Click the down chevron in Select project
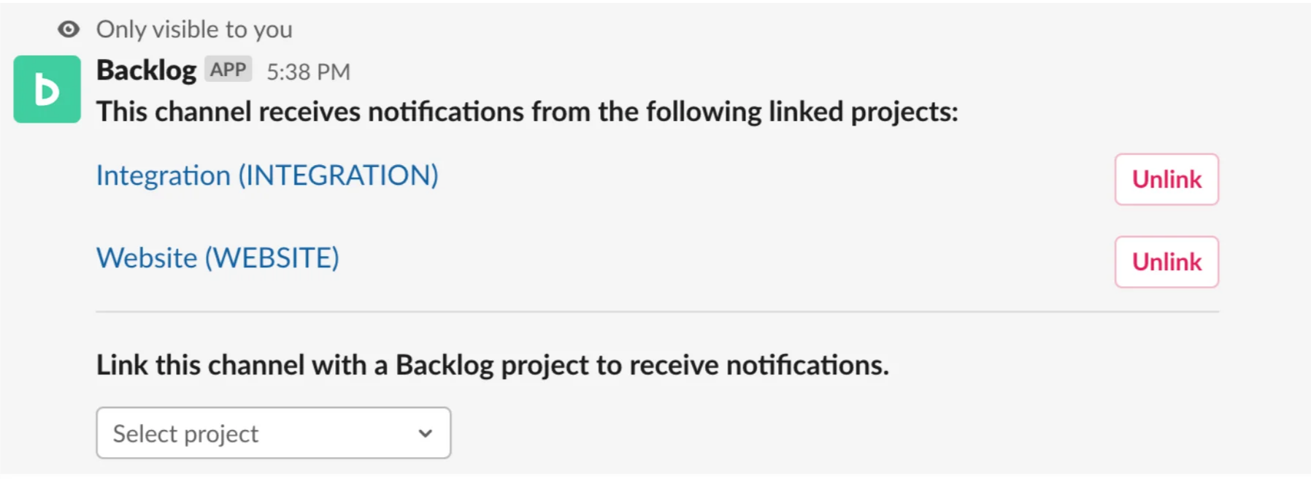This screenshot has height=479, width=1311. [x=426, y=433]
